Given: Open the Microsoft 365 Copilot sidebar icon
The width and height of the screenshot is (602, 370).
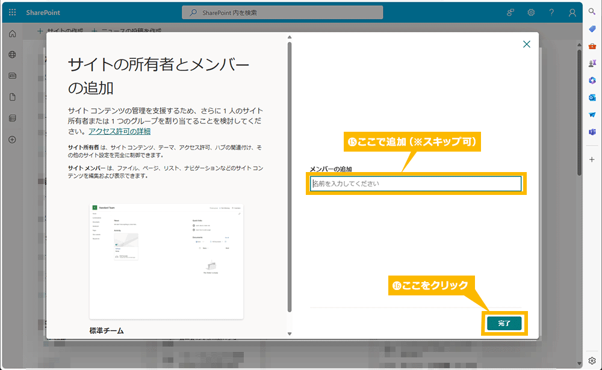Looking at the screenshot, I should pyautogui.click(x=592, y=80).
